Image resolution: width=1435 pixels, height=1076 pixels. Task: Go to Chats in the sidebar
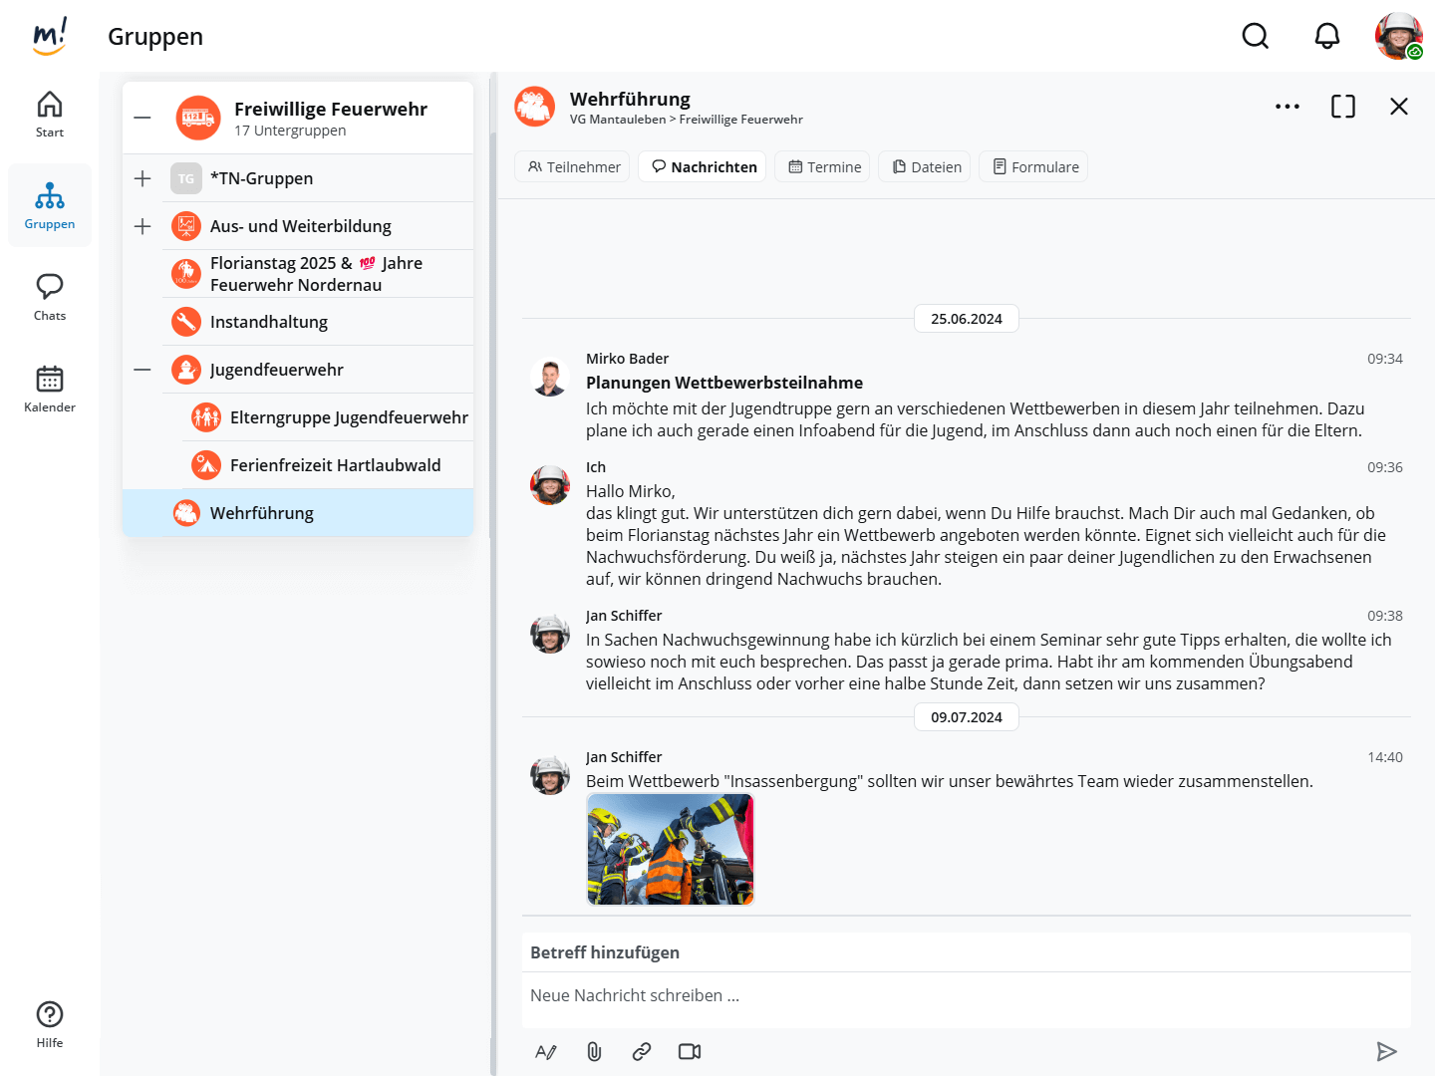click(x=50, y=297)
